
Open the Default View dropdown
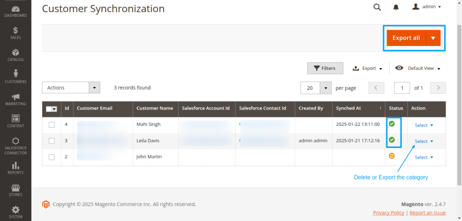coord(418,69)
